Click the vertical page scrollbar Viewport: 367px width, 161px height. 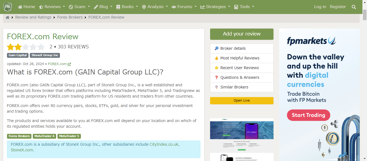click(x=365, y=81)
